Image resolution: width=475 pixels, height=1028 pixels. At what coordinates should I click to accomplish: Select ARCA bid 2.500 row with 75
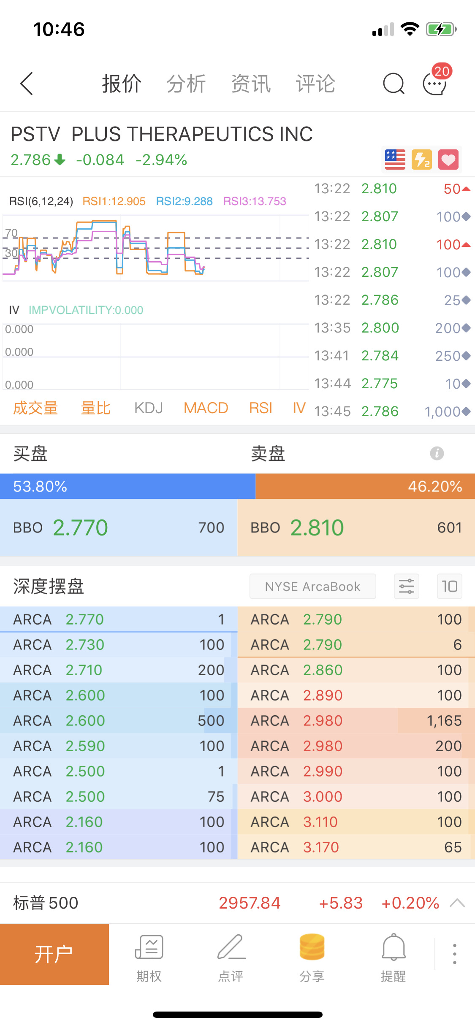119,796
